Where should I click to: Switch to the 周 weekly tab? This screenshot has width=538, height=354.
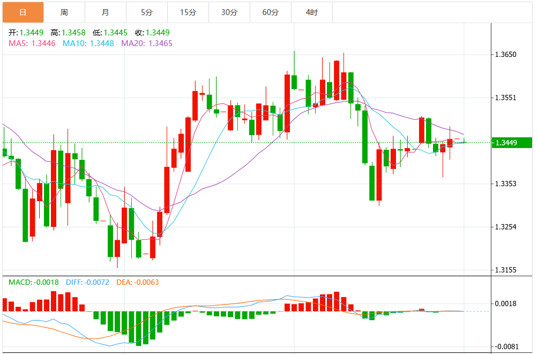click(64, 12)
